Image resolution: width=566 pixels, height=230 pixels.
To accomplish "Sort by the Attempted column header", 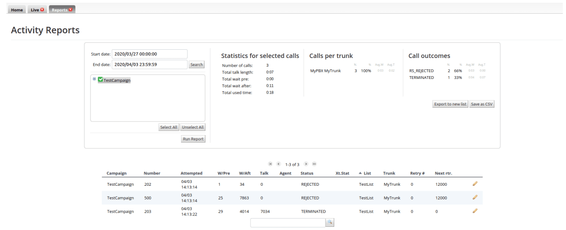I will pos(192,173).
